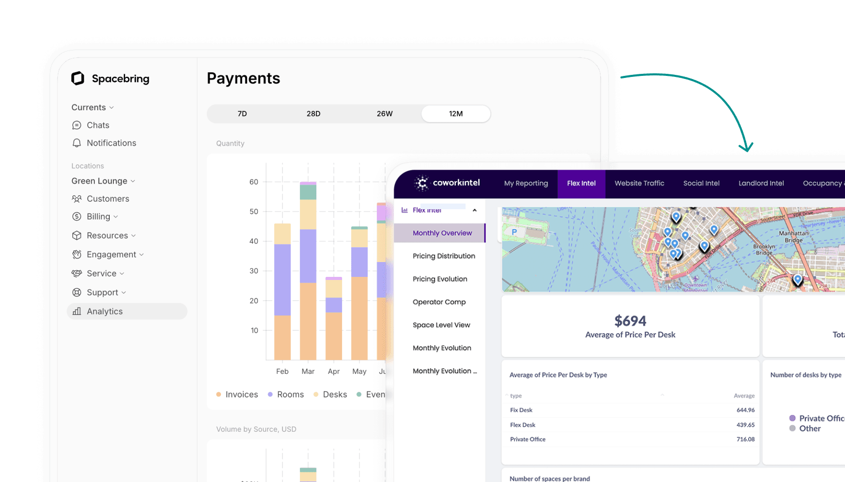This screenshot has width=845, height=482.
Task: Toggle the Invoices series in the chart legend
Action: tap(237, 394)
